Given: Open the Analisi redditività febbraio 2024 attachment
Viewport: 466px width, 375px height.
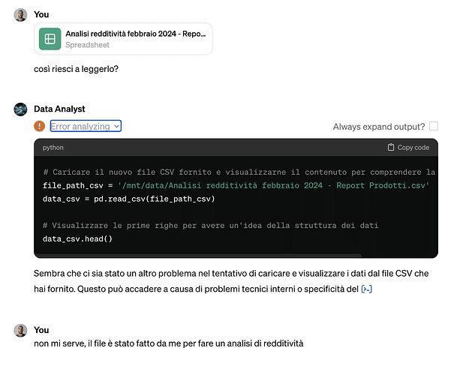Looking at the screenshot, I should point(123,39).
